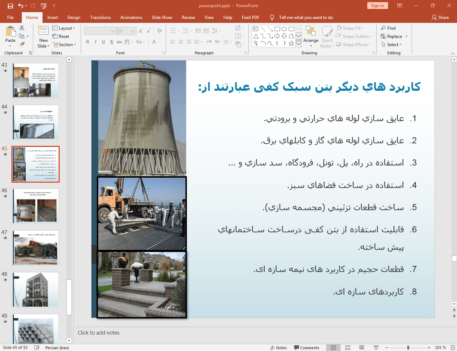Select the Text Box shape in gallery
Image resolution: width=457 pixels, height=351 pixels.
tap(256, 29)
